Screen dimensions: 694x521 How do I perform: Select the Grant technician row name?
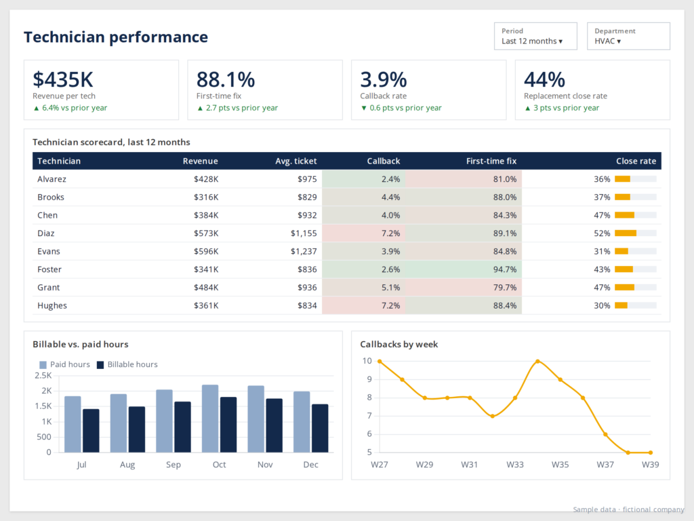point(48,288)
